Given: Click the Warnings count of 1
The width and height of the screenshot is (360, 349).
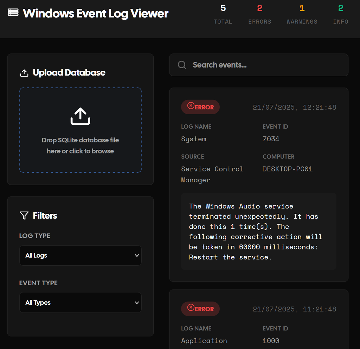Looking at the screenshot, I should click(x=302, y=8).
